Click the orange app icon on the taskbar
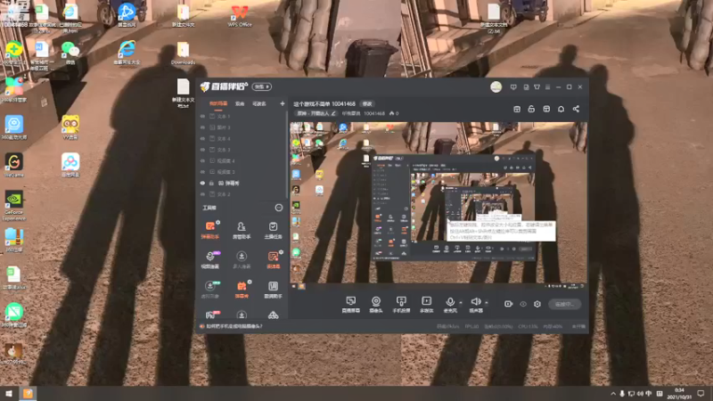The width and height of the screenshot is (713, 401). click(x=28, y=393)
